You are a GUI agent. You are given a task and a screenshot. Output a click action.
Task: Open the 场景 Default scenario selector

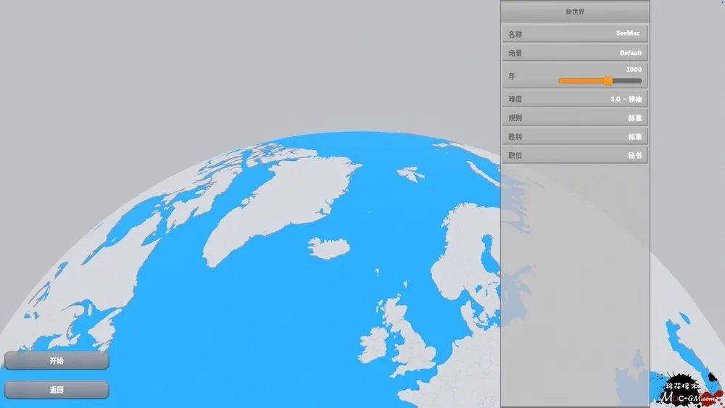pyautogui.click(x=575, y=53)
